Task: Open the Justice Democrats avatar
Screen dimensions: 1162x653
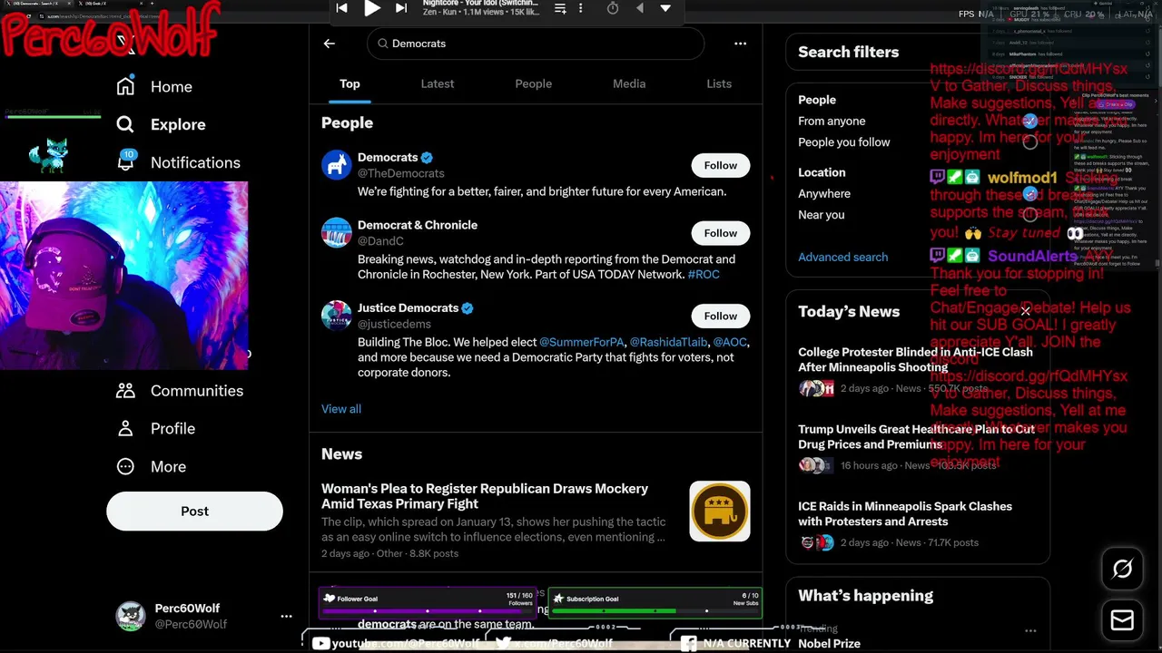Action: point(336,316)
